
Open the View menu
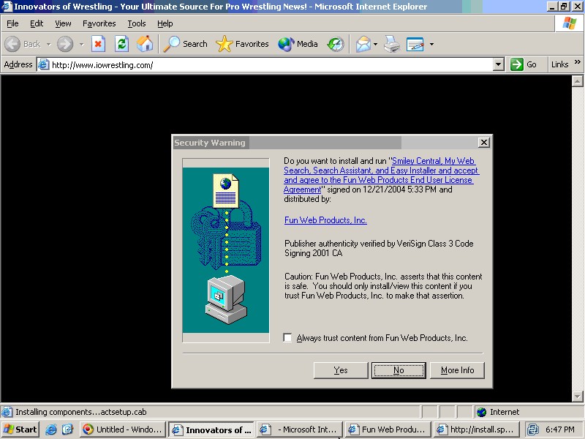click(x=63, y=23)
